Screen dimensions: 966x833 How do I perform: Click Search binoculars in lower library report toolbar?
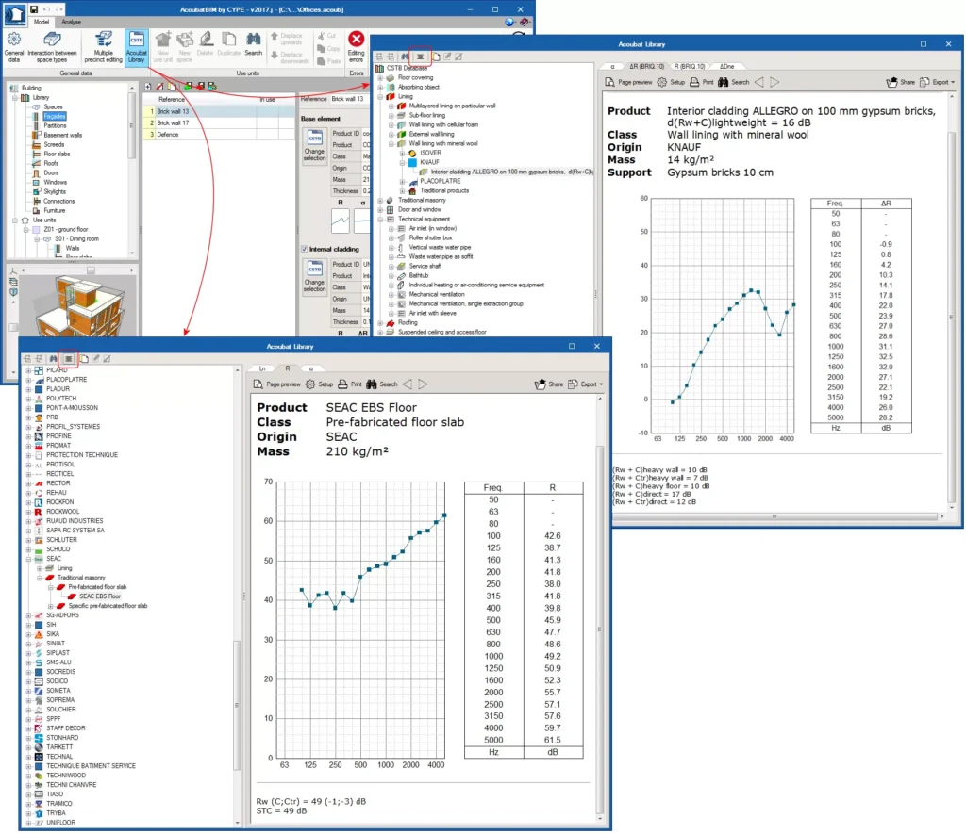pos(382,384)
